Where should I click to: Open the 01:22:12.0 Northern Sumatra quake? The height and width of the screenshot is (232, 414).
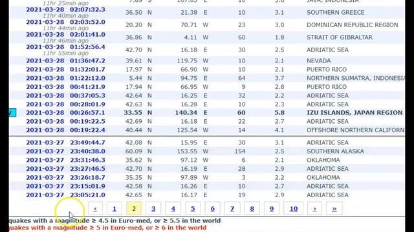65,78
